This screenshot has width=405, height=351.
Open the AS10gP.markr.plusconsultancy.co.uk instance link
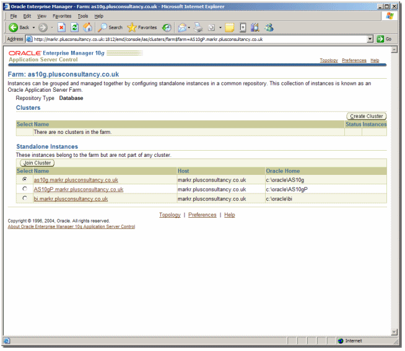79,190
